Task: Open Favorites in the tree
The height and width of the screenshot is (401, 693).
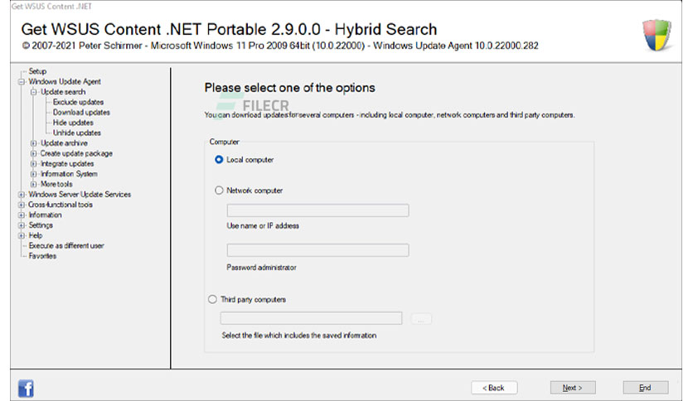Action: click(x=42, y=256)
